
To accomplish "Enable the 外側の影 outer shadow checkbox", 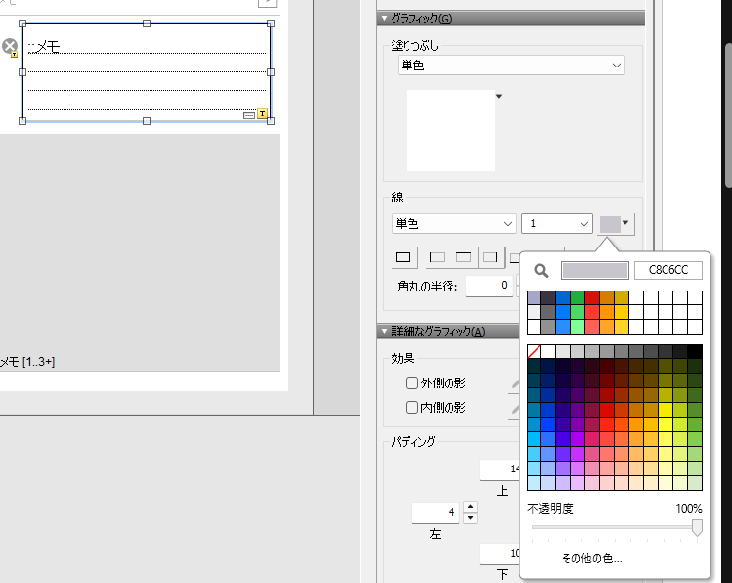I will (x=412, y=383).
